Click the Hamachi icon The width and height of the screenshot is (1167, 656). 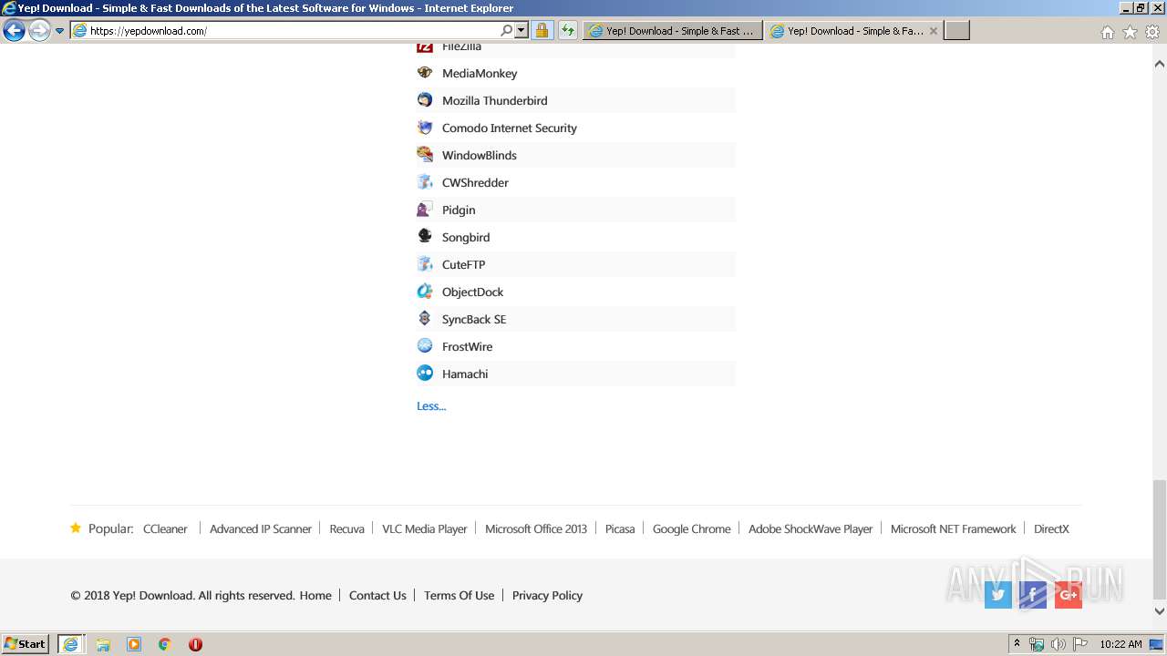425,374
